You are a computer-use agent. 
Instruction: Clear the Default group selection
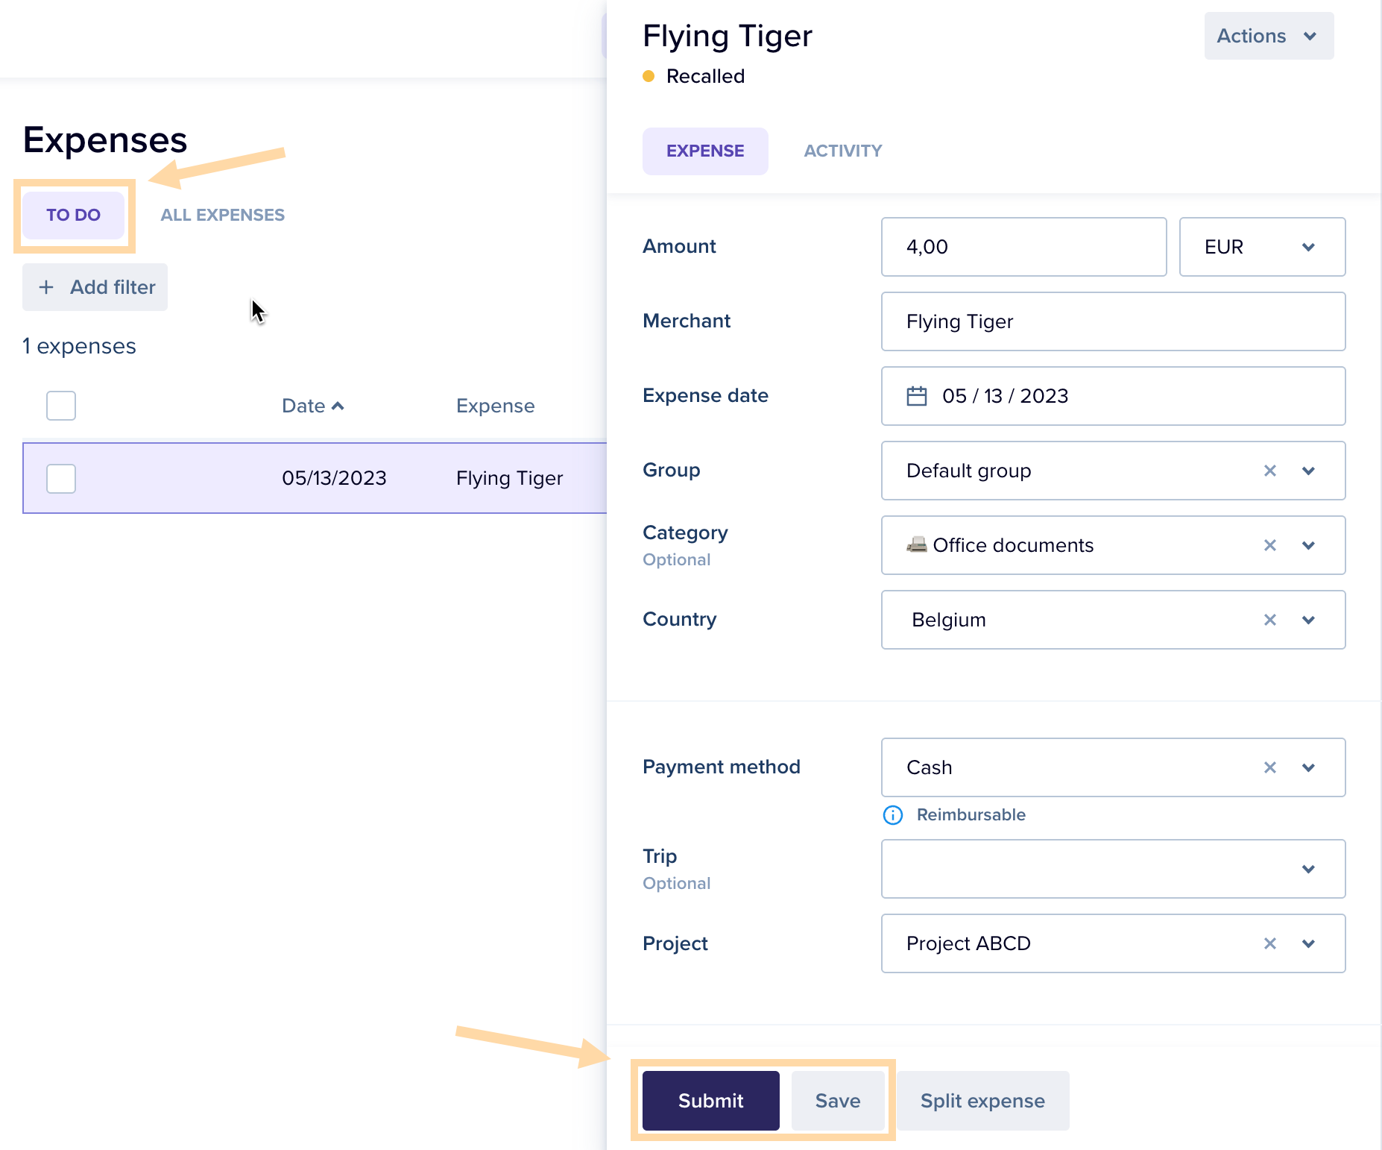coord(1269,471)
